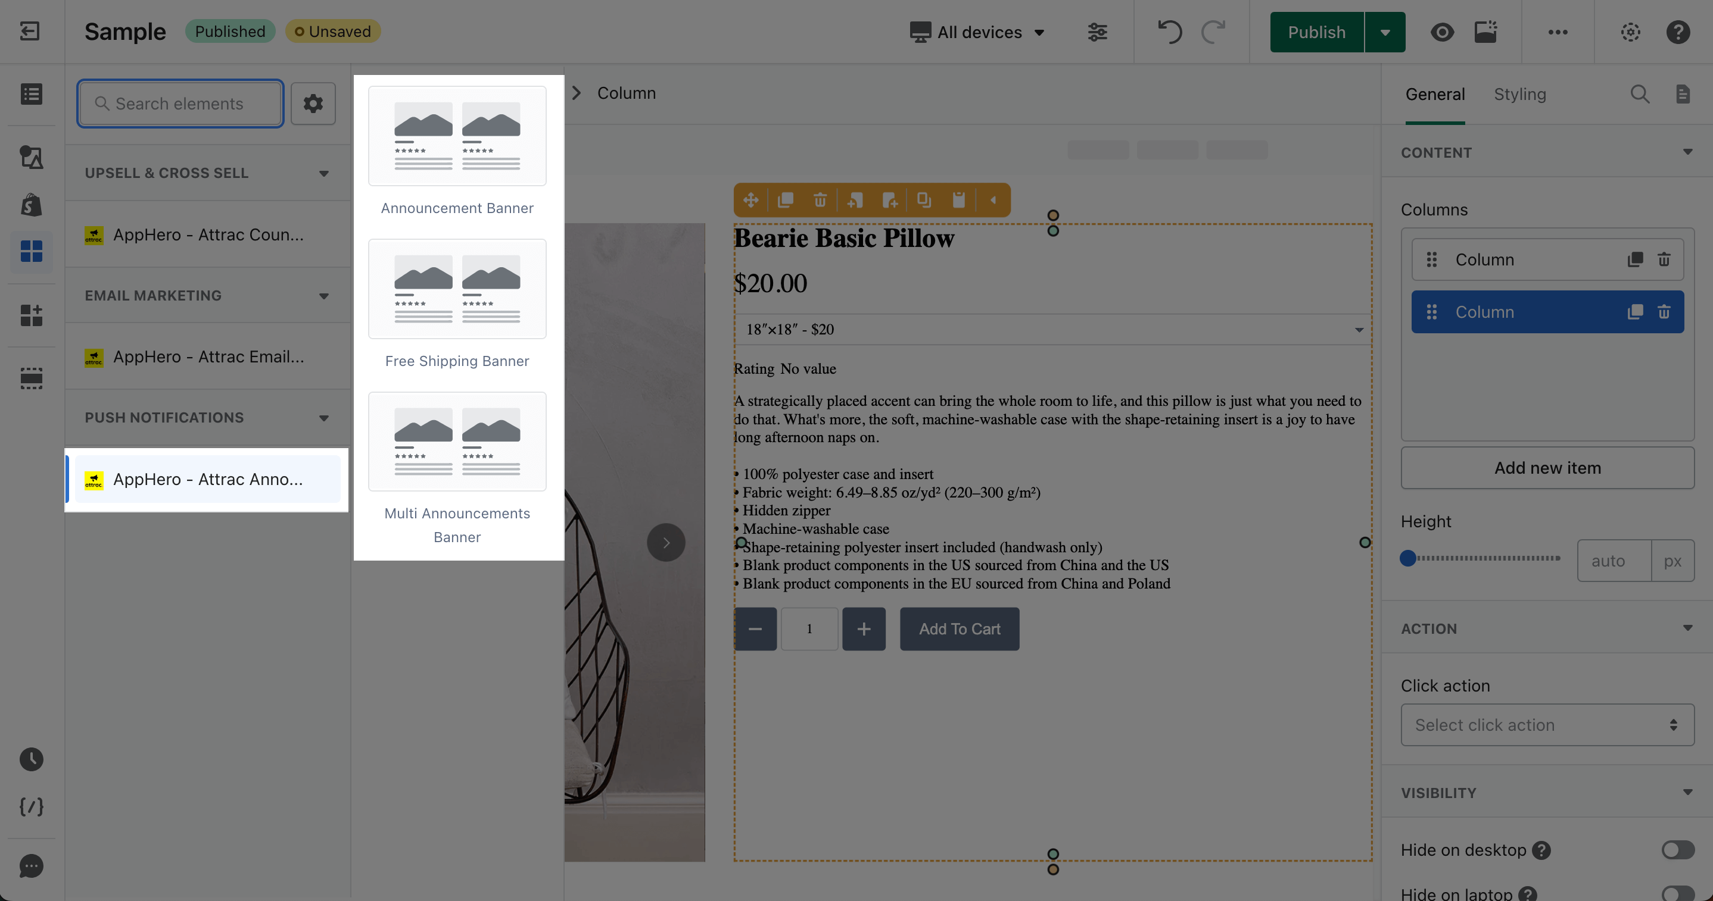Open the All devices dropdown
This screenshot has width=1713, height=901.
coord(977,32)
